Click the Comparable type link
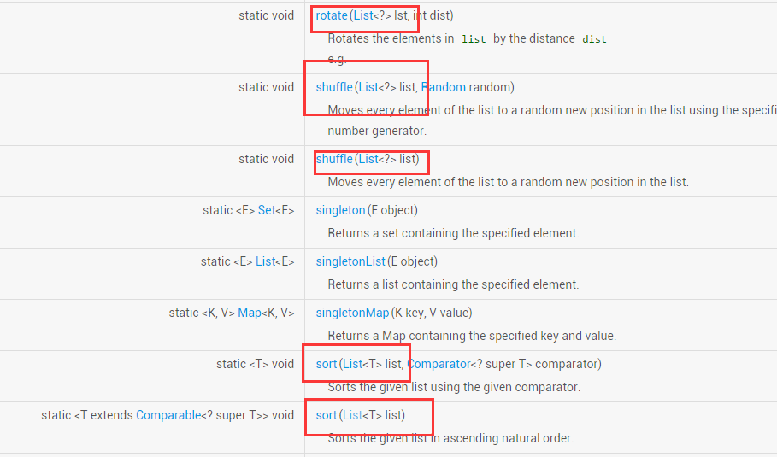This screenshot has width=777, height=457. [x=168, y=415]
